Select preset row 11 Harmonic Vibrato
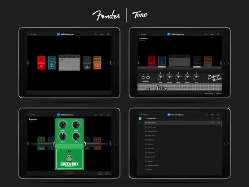The width and height of the screenshot is (249, 187). pos(182,165)
